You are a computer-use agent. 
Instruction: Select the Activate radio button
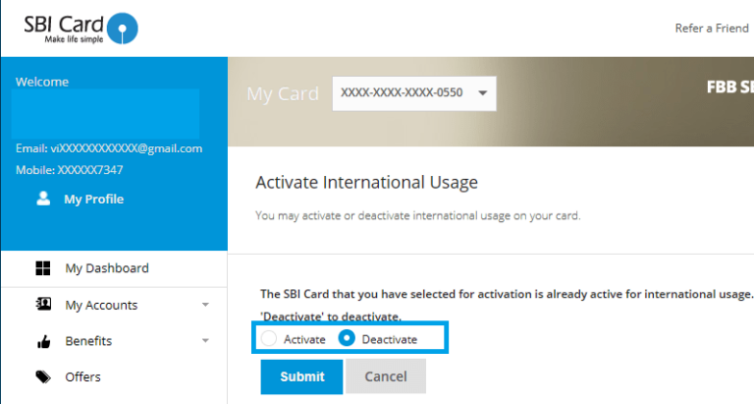(269, 339)
